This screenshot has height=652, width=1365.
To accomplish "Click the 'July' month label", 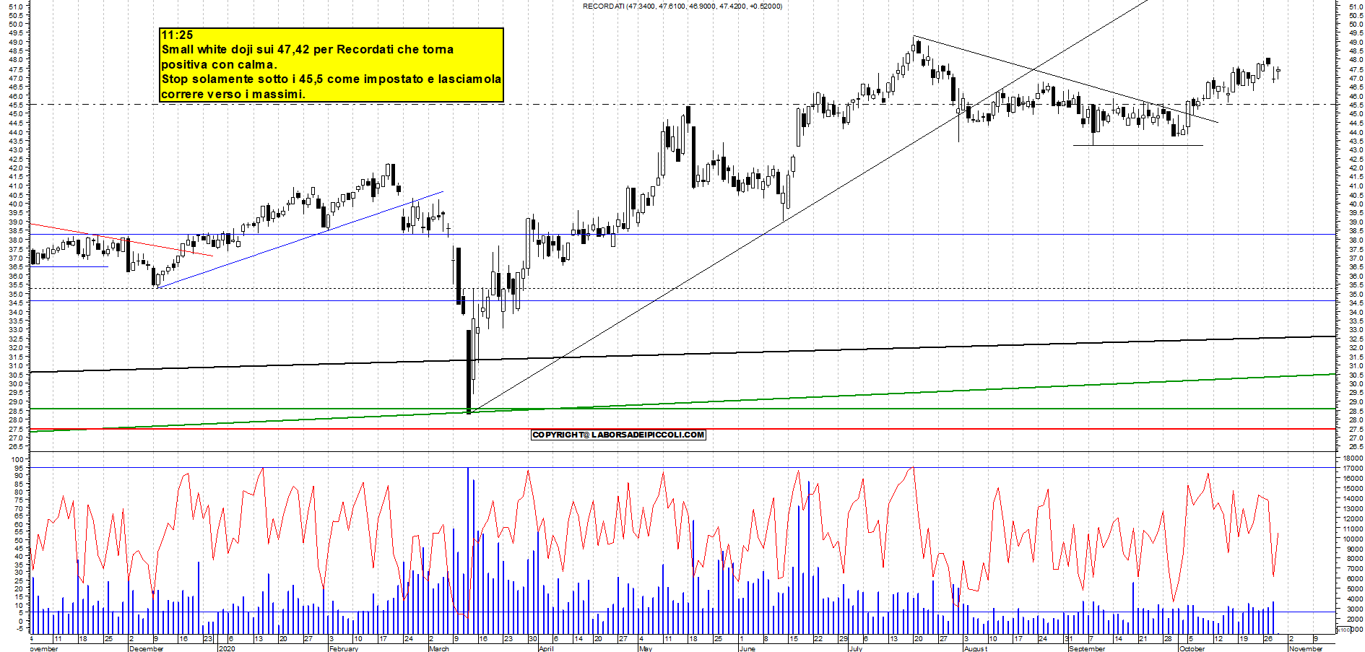I will click(x=855, y=648).
